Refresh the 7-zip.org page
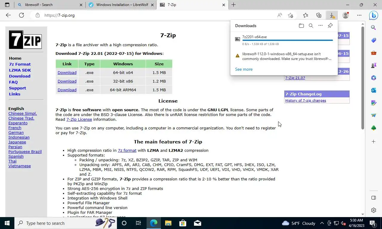Screen dimensions: 382x229 (x=21, y=15)
